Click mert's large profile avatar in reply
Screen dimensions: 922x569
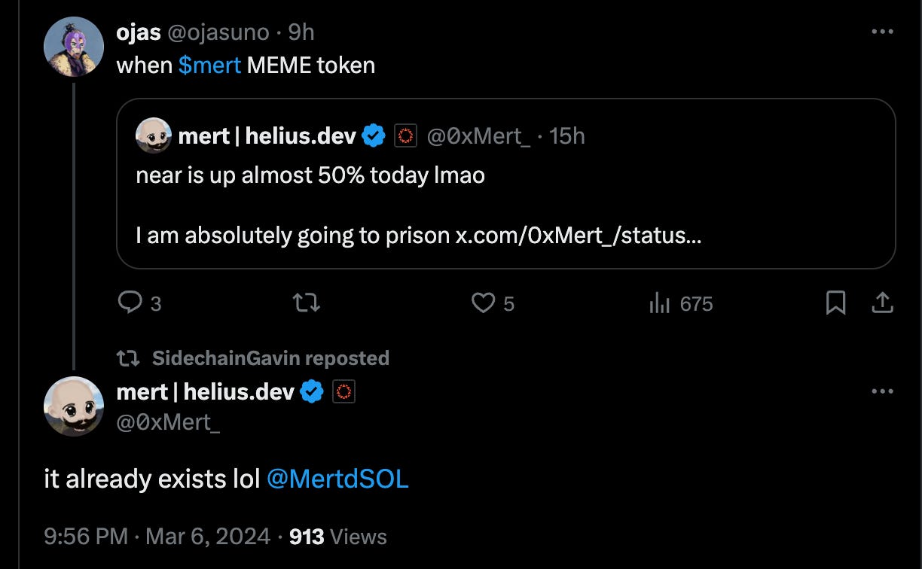tap(74, 406)
